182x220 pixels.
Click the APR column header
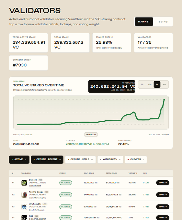pos(145,173)
